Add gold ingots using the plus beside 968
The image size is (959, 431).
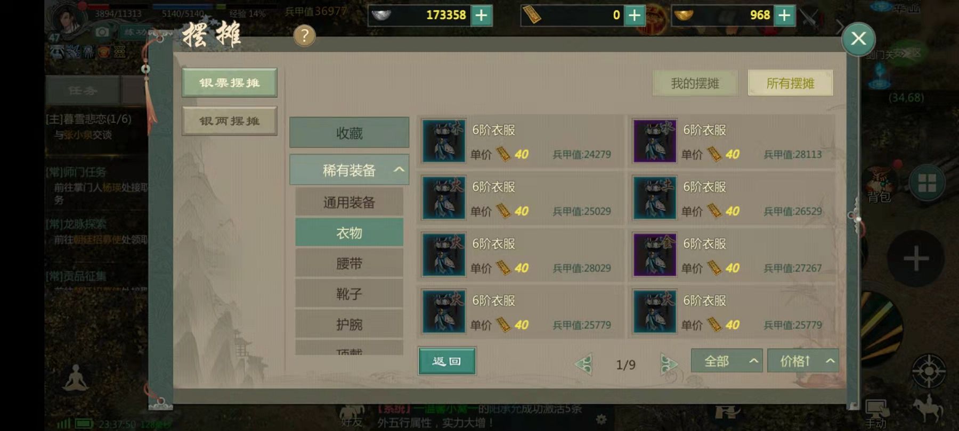click(784, 15)
